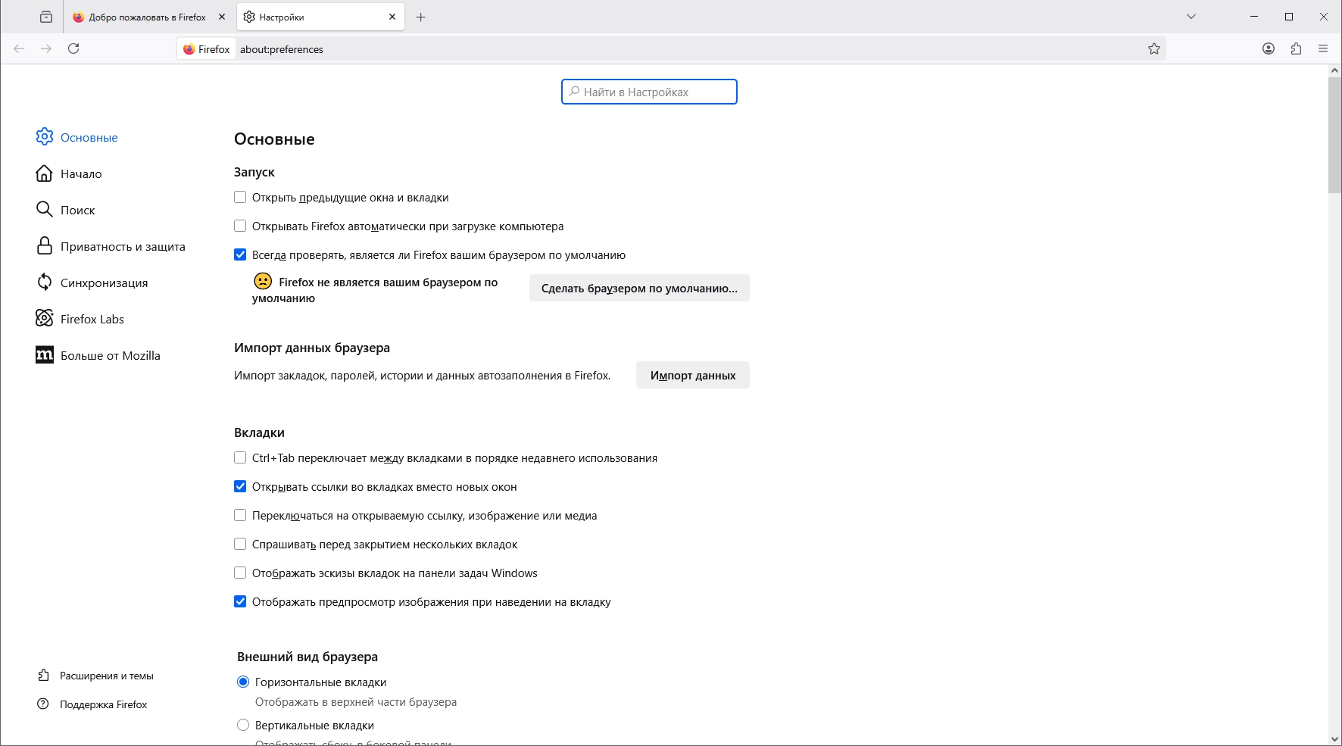
Task: Open the Поиск settings category
Action: pyautogui.click(x=78, y=210)
